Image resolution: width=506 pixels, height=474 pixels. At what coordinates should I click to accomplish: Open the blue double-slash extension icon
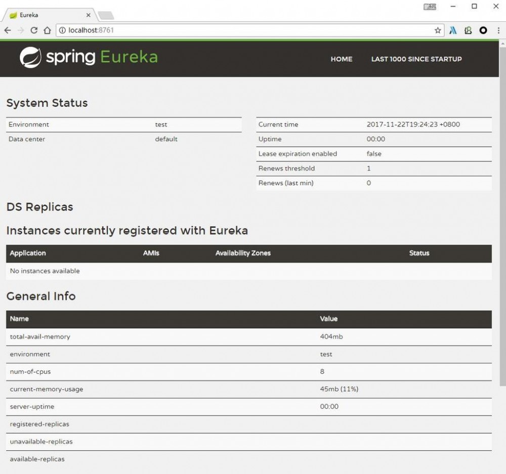453,30
